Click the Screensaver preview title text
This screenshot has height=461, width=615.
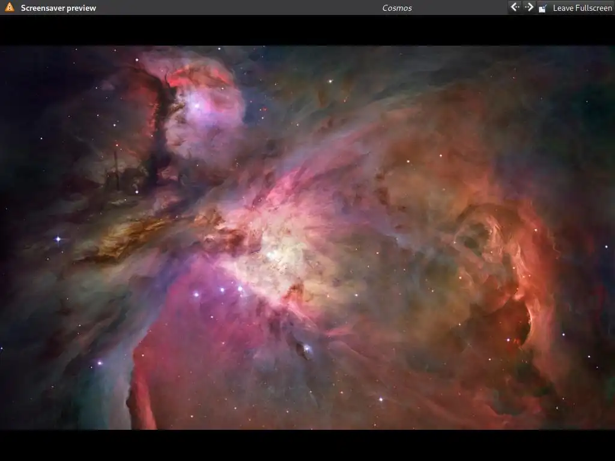58,8
